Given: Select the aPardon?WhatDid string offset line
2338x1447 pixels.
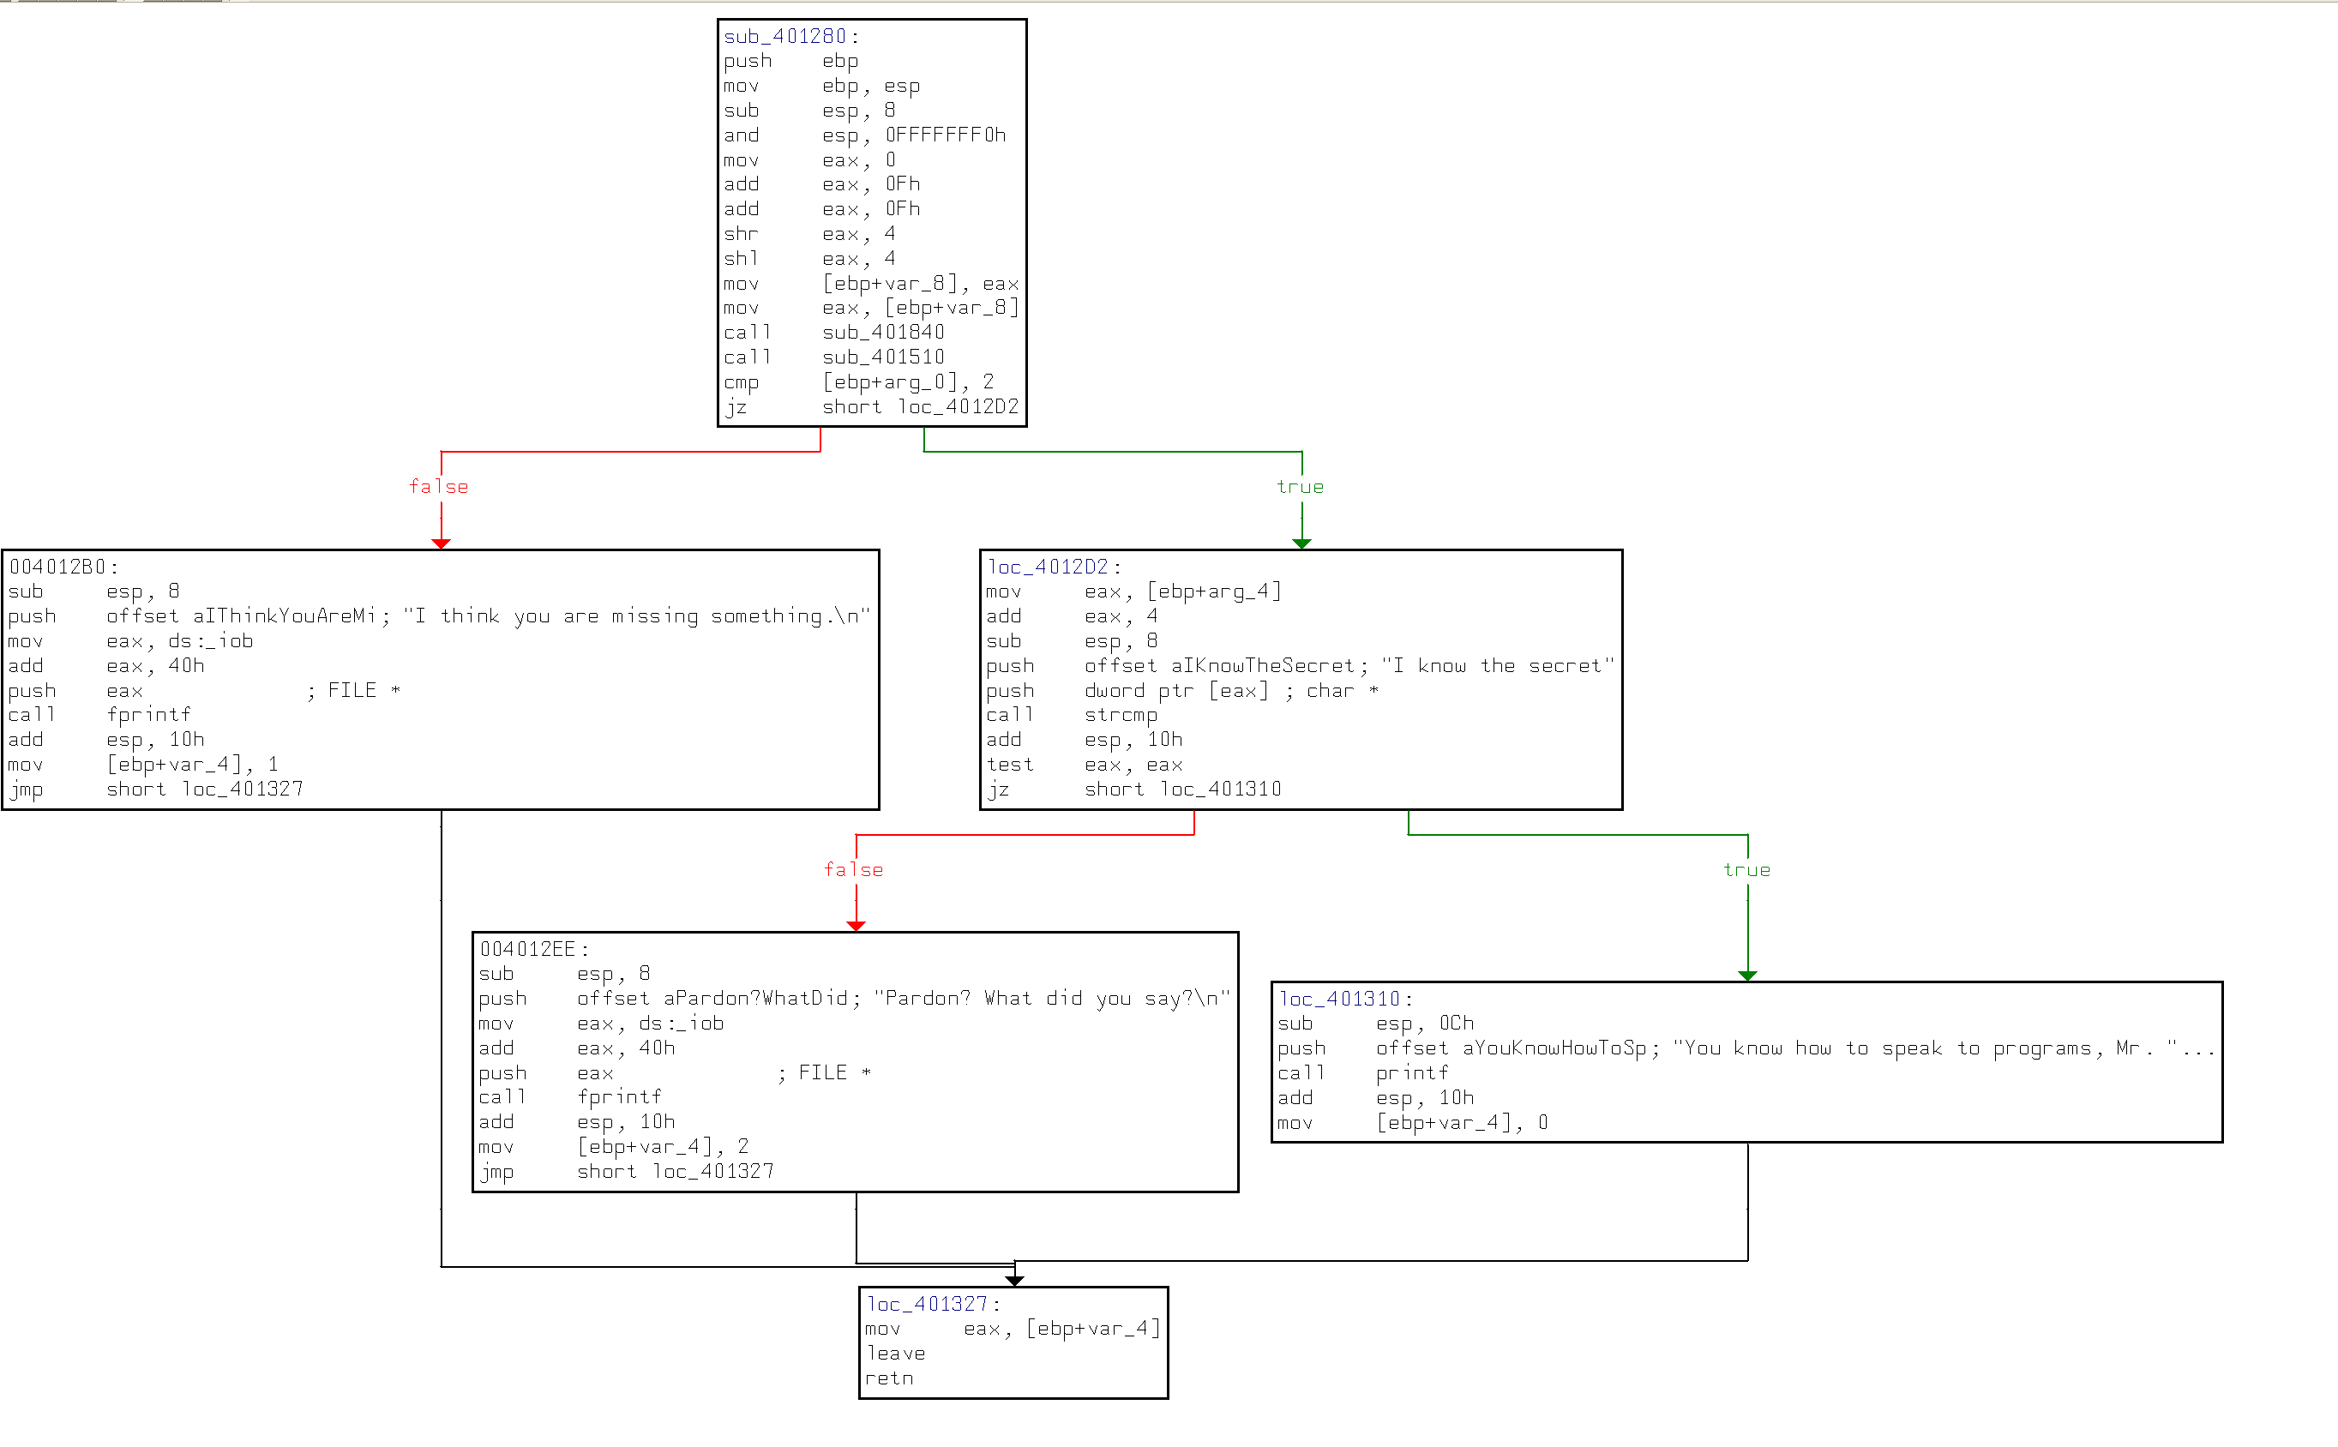Looking at the screenshot, I should click(x=855, y=1000).
